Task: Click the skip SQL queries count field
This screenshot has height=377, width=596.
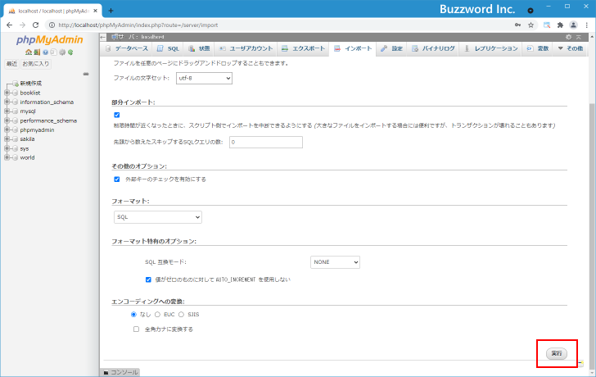Action: [x=266, y=142]
